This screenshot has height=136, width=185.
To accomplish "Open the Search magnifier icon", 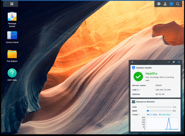I will point(178,4).
